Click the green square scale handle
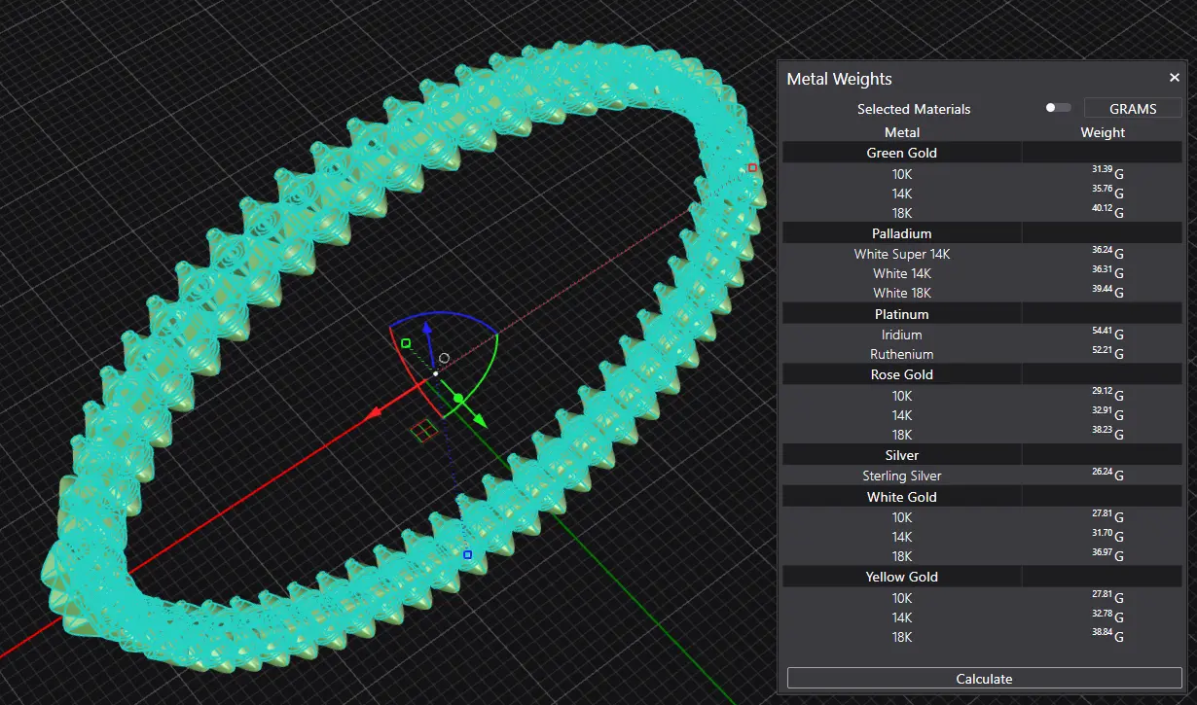Image resolution: width=1197 pixels, height=705 pixels. pos(406,342)
